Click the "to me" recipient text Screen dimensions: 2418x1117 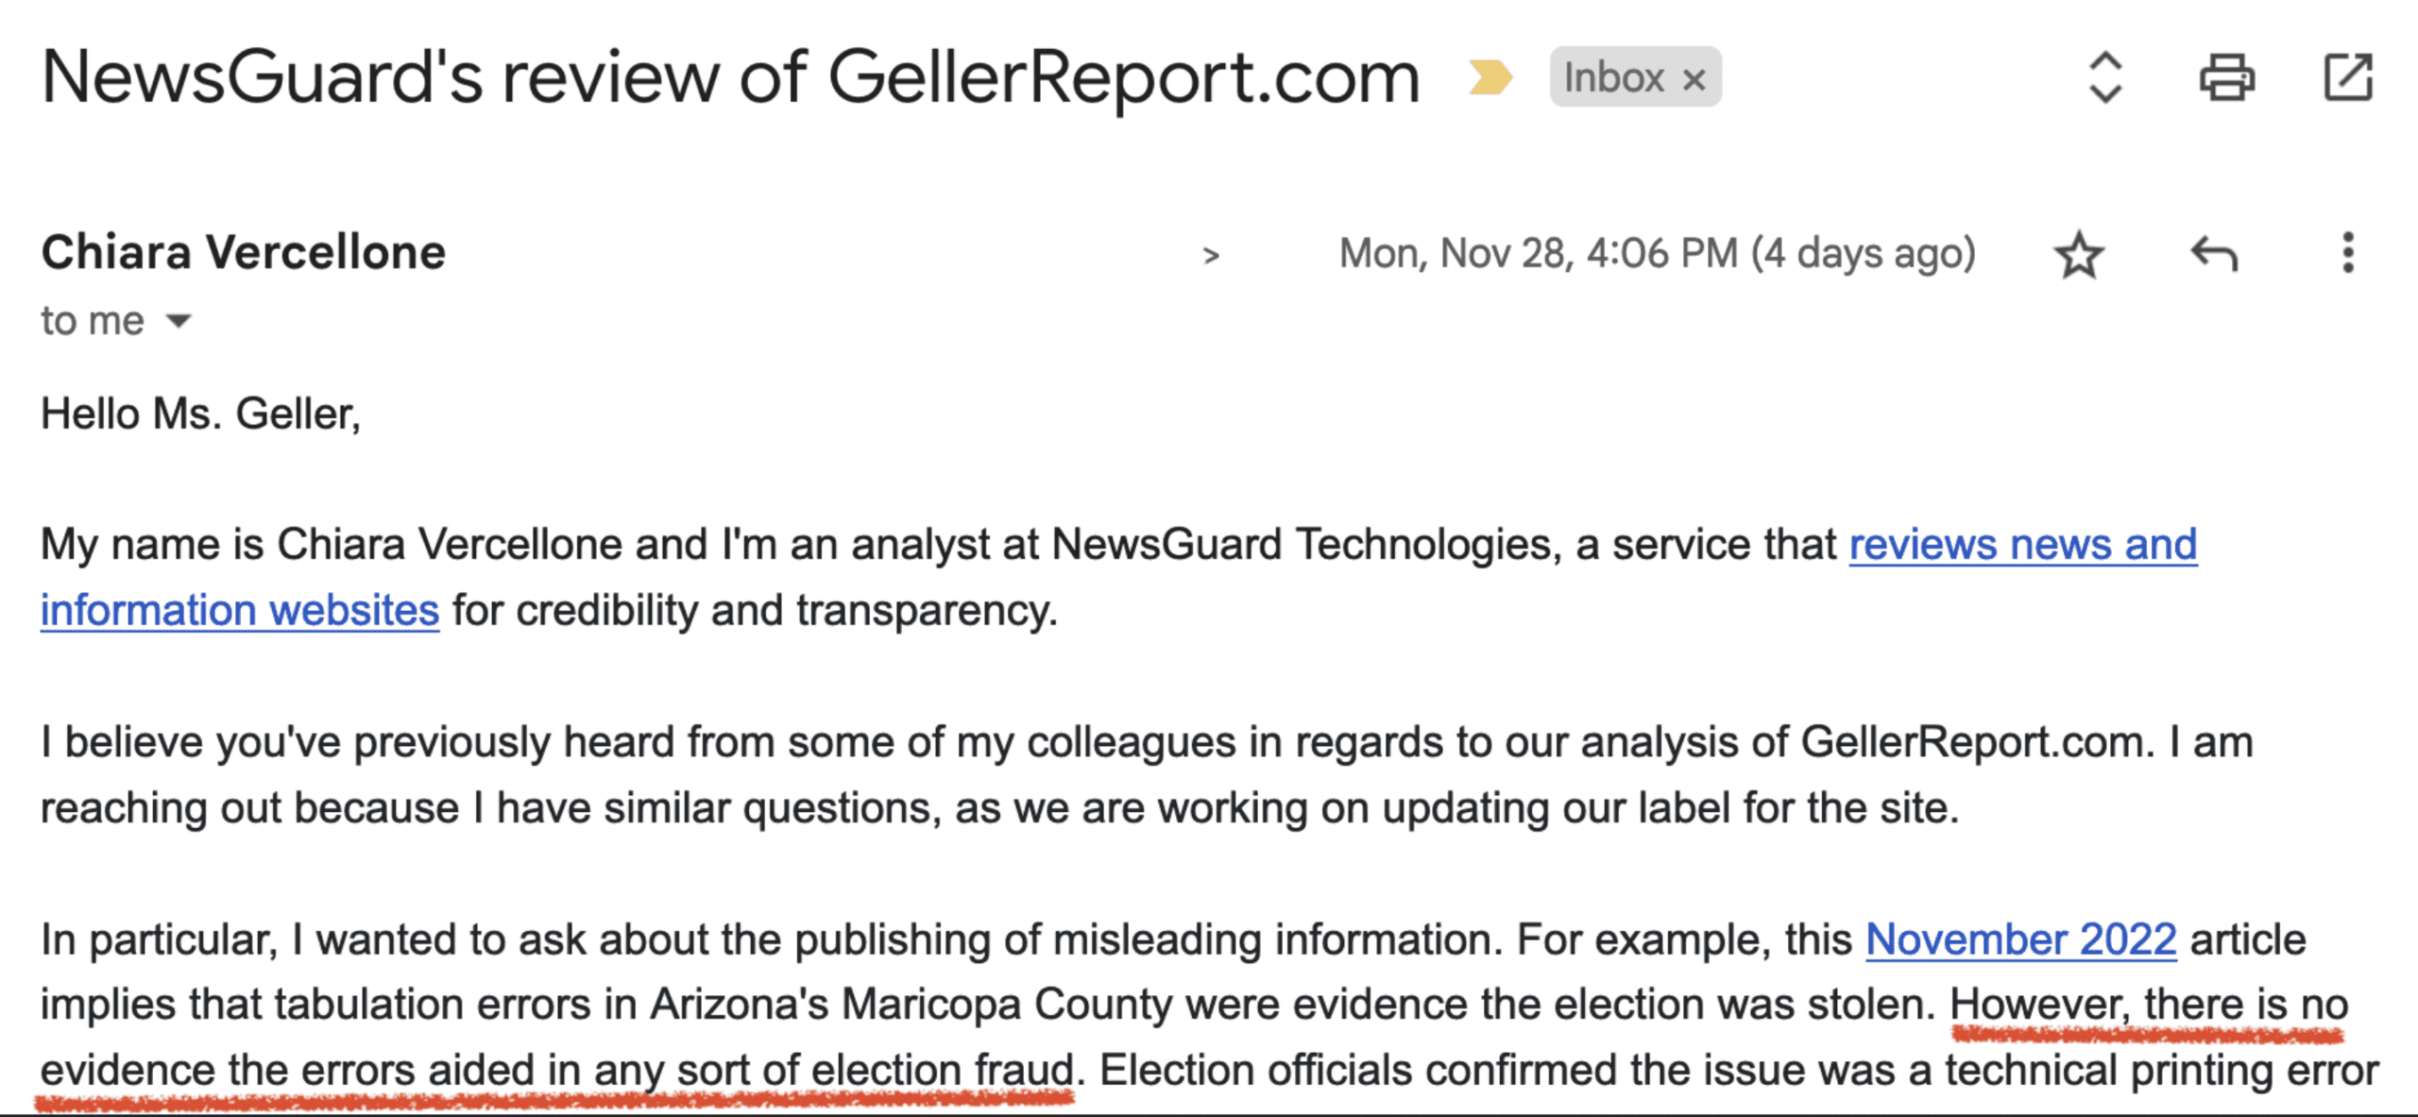(93, 321)
